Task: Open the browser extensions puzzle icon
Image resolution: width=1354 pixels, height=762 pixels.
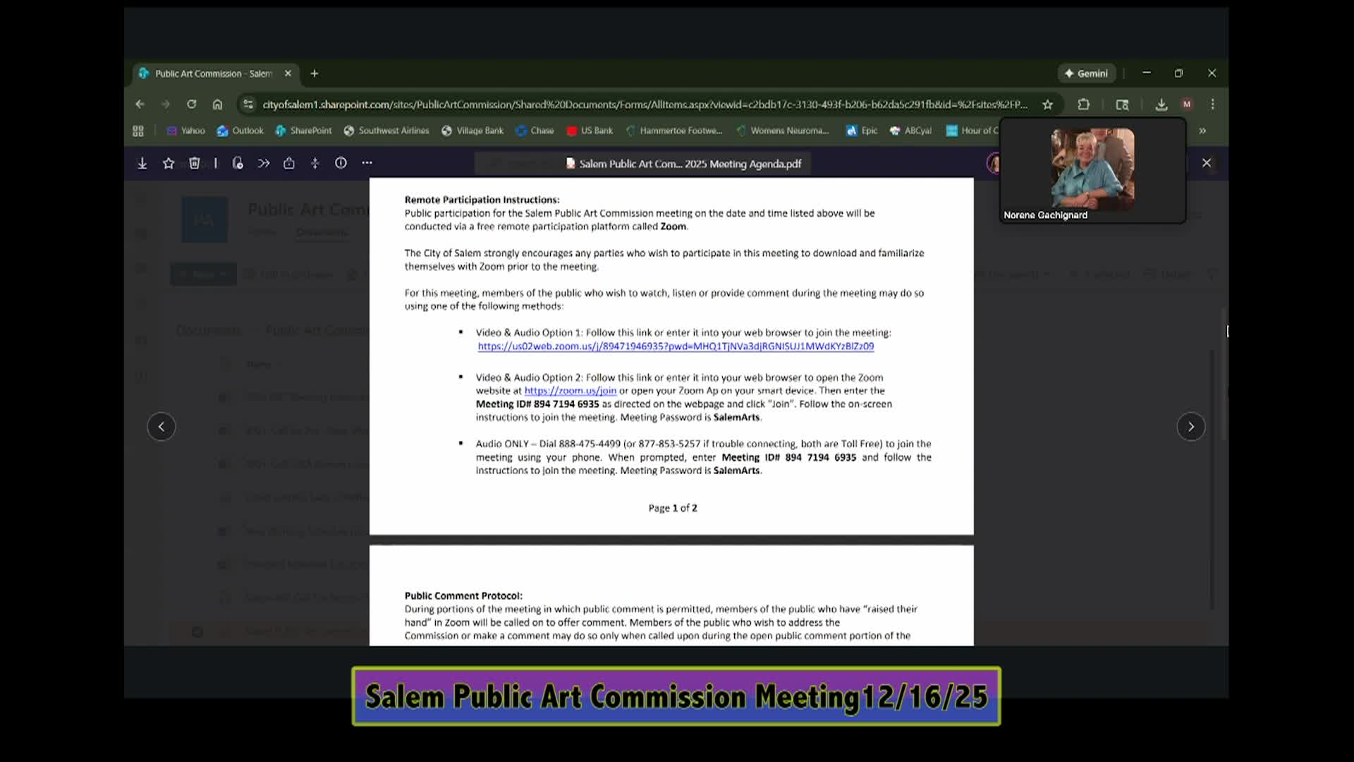Action: [x=1084, y=104]
